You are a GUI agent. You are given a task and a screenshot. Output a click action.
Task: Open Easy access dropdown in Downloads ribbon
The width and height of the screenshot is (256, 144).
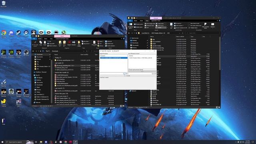coord(86,44)
